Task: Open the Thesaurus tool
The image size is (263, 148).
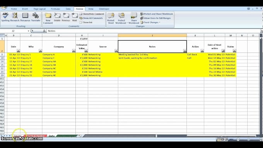Action: coord(25,17)
